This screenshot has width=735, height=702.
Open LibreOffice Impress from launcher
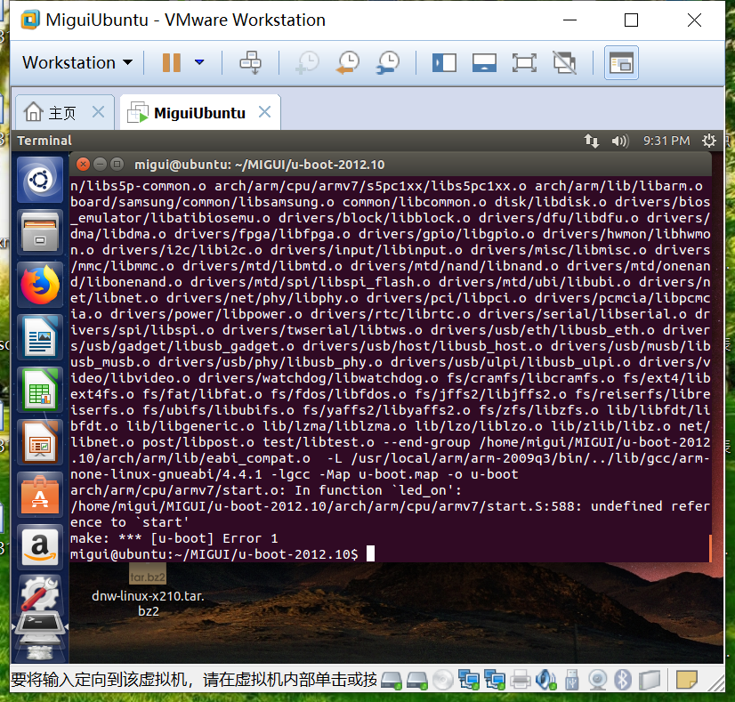(x=40, y=442)
